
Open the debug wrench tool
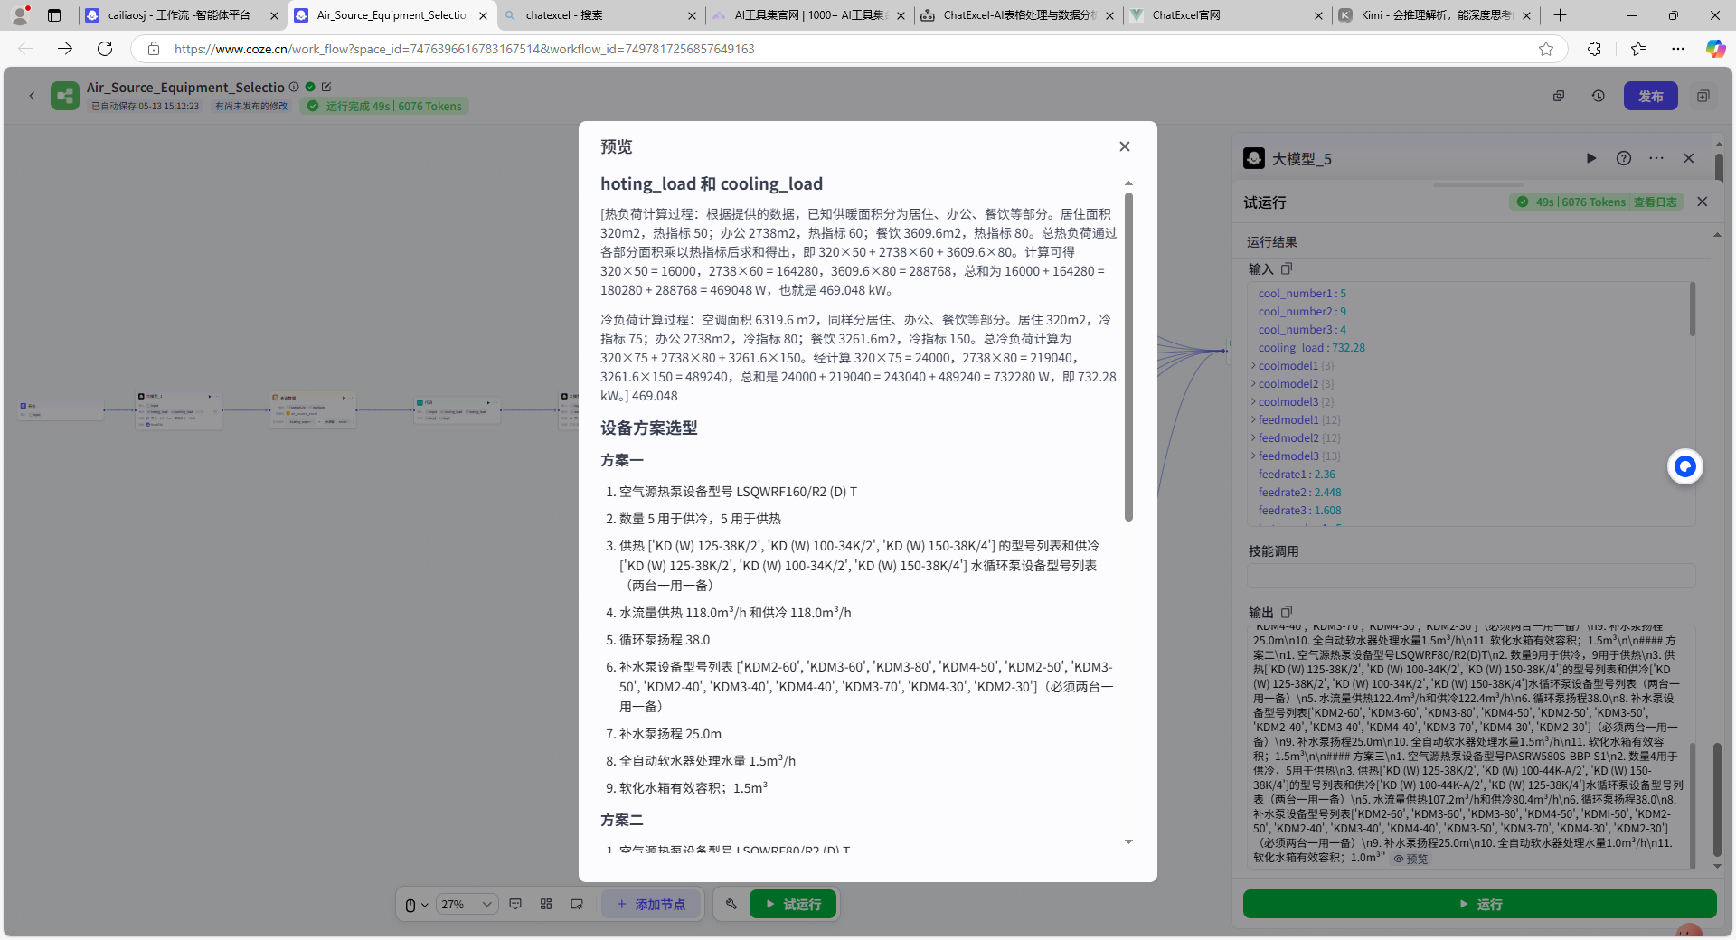coord(731,904)
